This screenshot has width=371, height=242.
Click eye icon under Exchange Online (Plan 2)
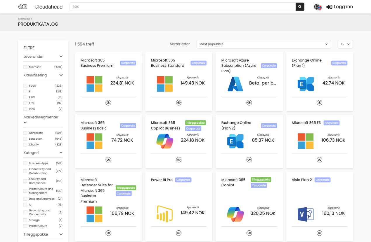[249, 160]
